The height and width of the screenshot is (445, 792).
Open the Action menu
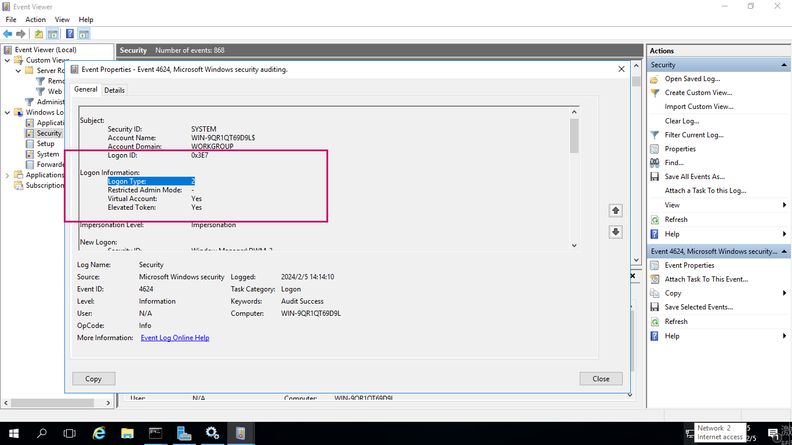tap(35, 20)
